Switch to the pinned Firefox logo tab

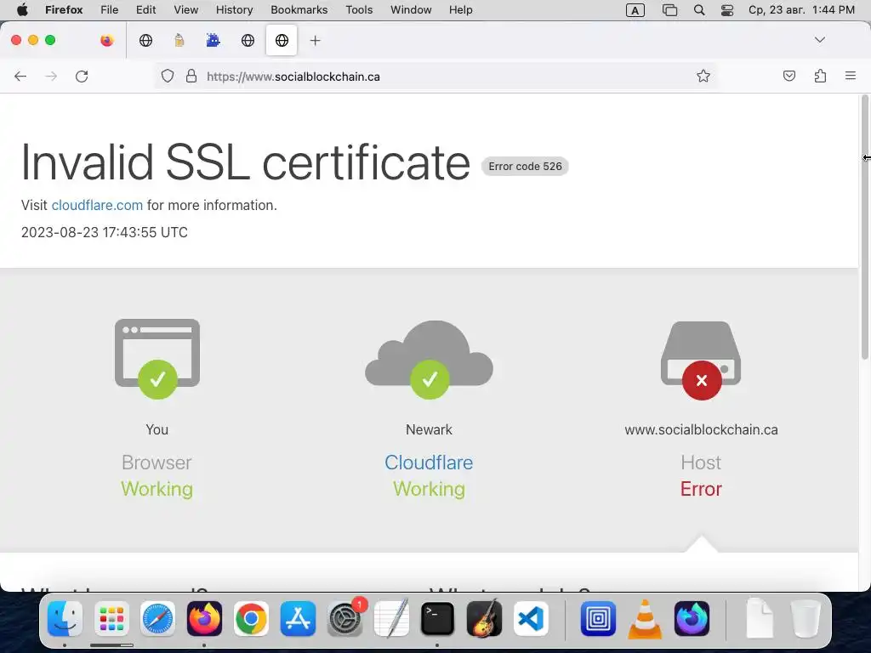106,40
